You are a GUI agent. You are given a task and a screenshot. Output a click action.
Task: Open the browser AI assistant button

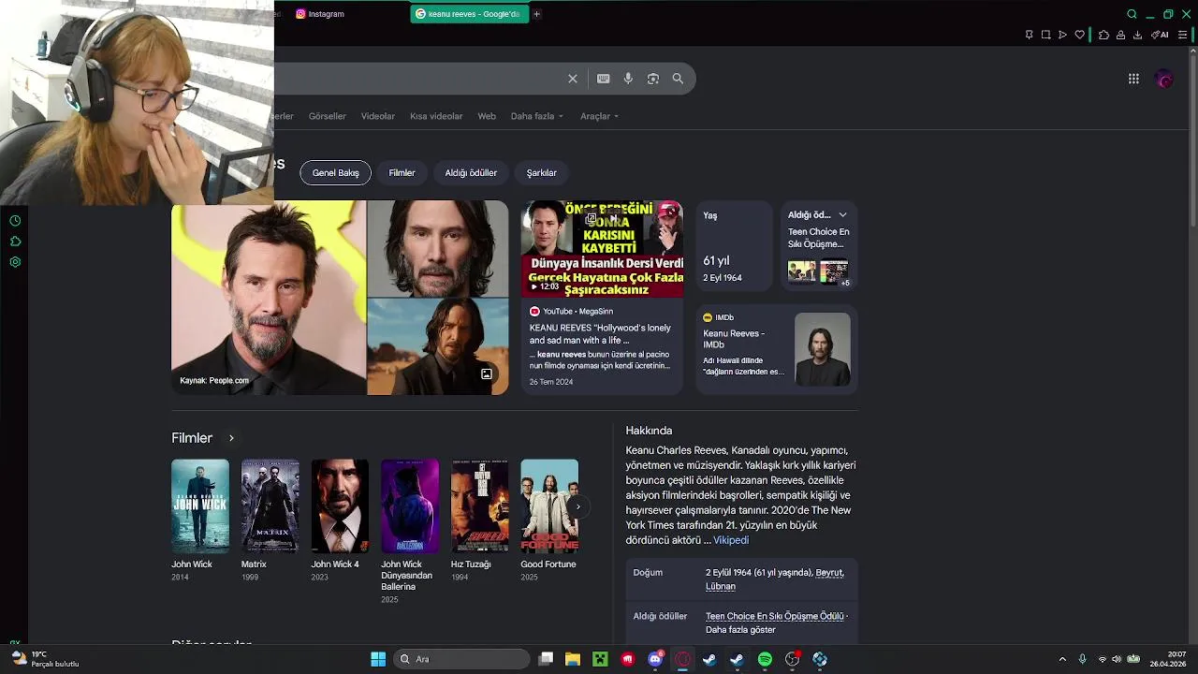(x=1160, y=35)
